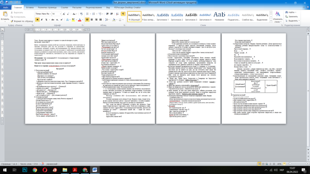Apply the Заголовок 1 style
This screenshot has width=310, height=174.
click(163, 16)
